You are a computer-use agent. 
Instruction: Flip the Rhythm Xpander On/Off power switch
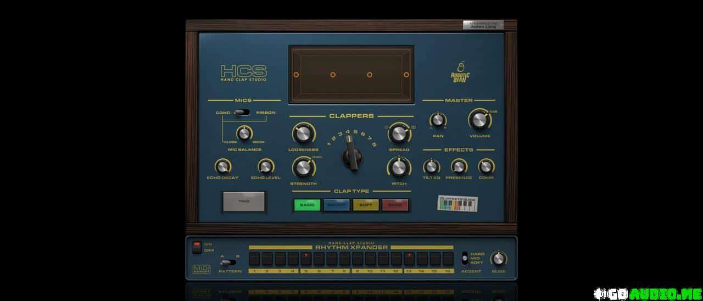pyautogui.click(x=197, y=247)
